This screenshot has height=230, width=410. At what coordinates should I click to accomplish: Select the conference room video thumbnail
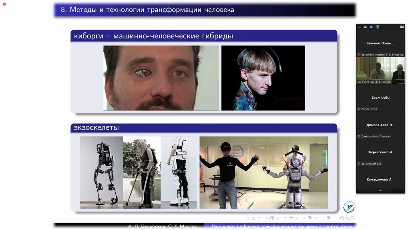(x=380, y=70)
